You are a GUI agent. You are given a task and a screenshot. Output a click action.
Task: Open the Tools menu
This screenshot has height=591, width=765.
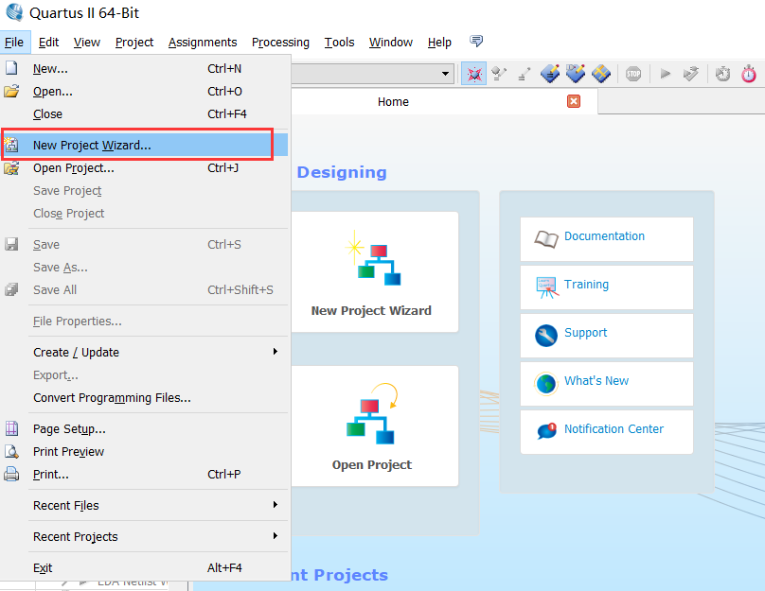(340, 43)
